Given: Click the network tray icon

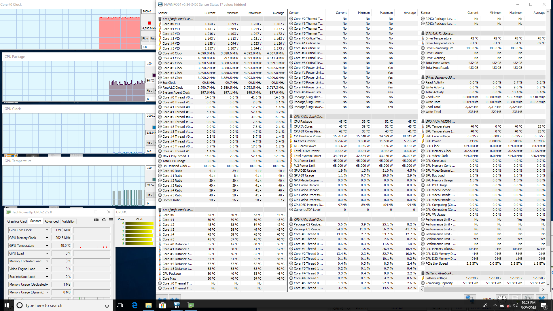Looking at the screenshot, I should pos(509,305).
